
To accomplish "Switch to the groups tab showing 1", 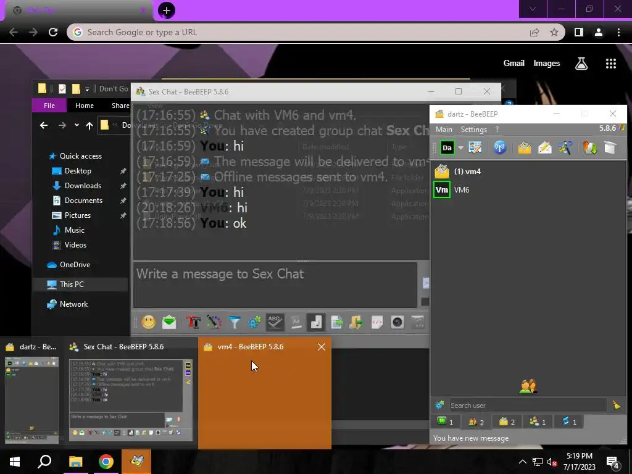I will click(x=538, y=422).
